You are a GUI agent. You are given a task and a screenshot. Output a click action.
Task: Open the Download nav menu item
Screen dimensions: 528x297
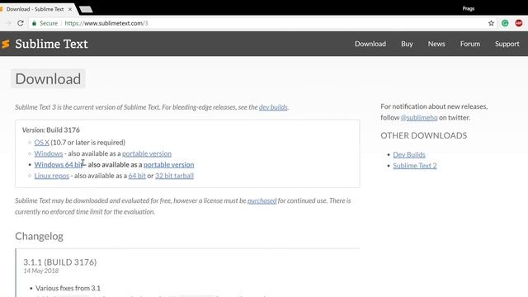pos(370,44)
